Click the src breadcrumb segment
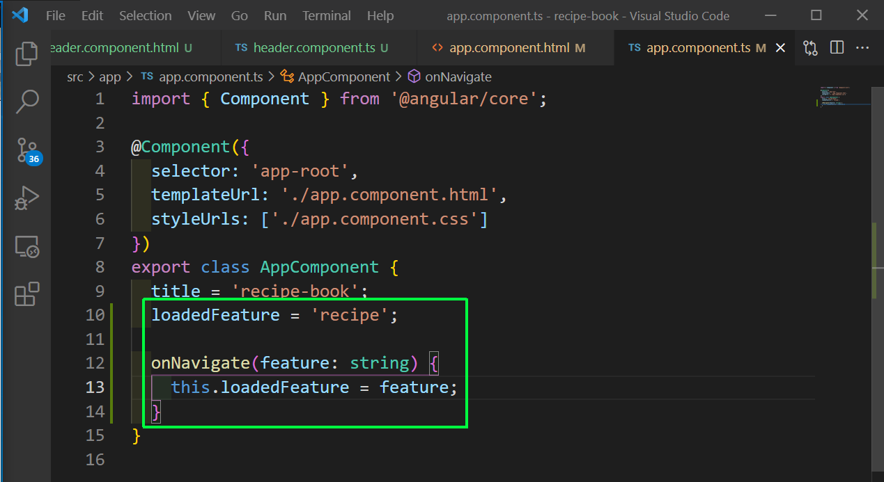The width and height of the screenshot is (884, 482). coord(75,77)
